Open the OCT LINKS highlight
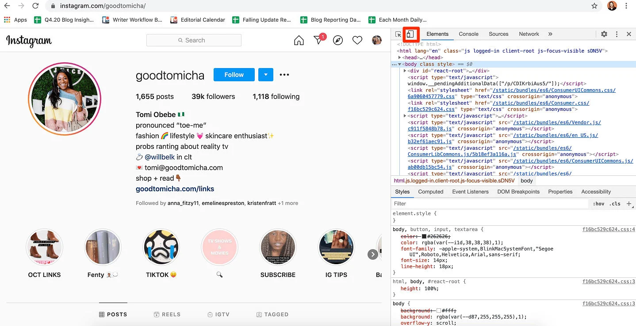This screenshot has height=326, width=636. pyautogui.click(x=44, y=247)
